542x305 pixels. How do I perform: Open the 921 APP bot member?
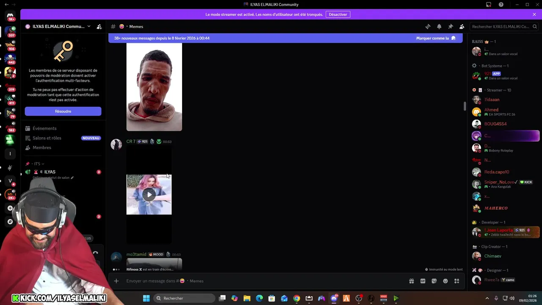(x=506, y=76)
